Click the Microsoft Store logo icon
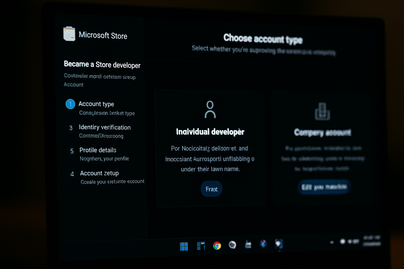Viewport: 404px width, 269px height. click(x=69, y=34)
